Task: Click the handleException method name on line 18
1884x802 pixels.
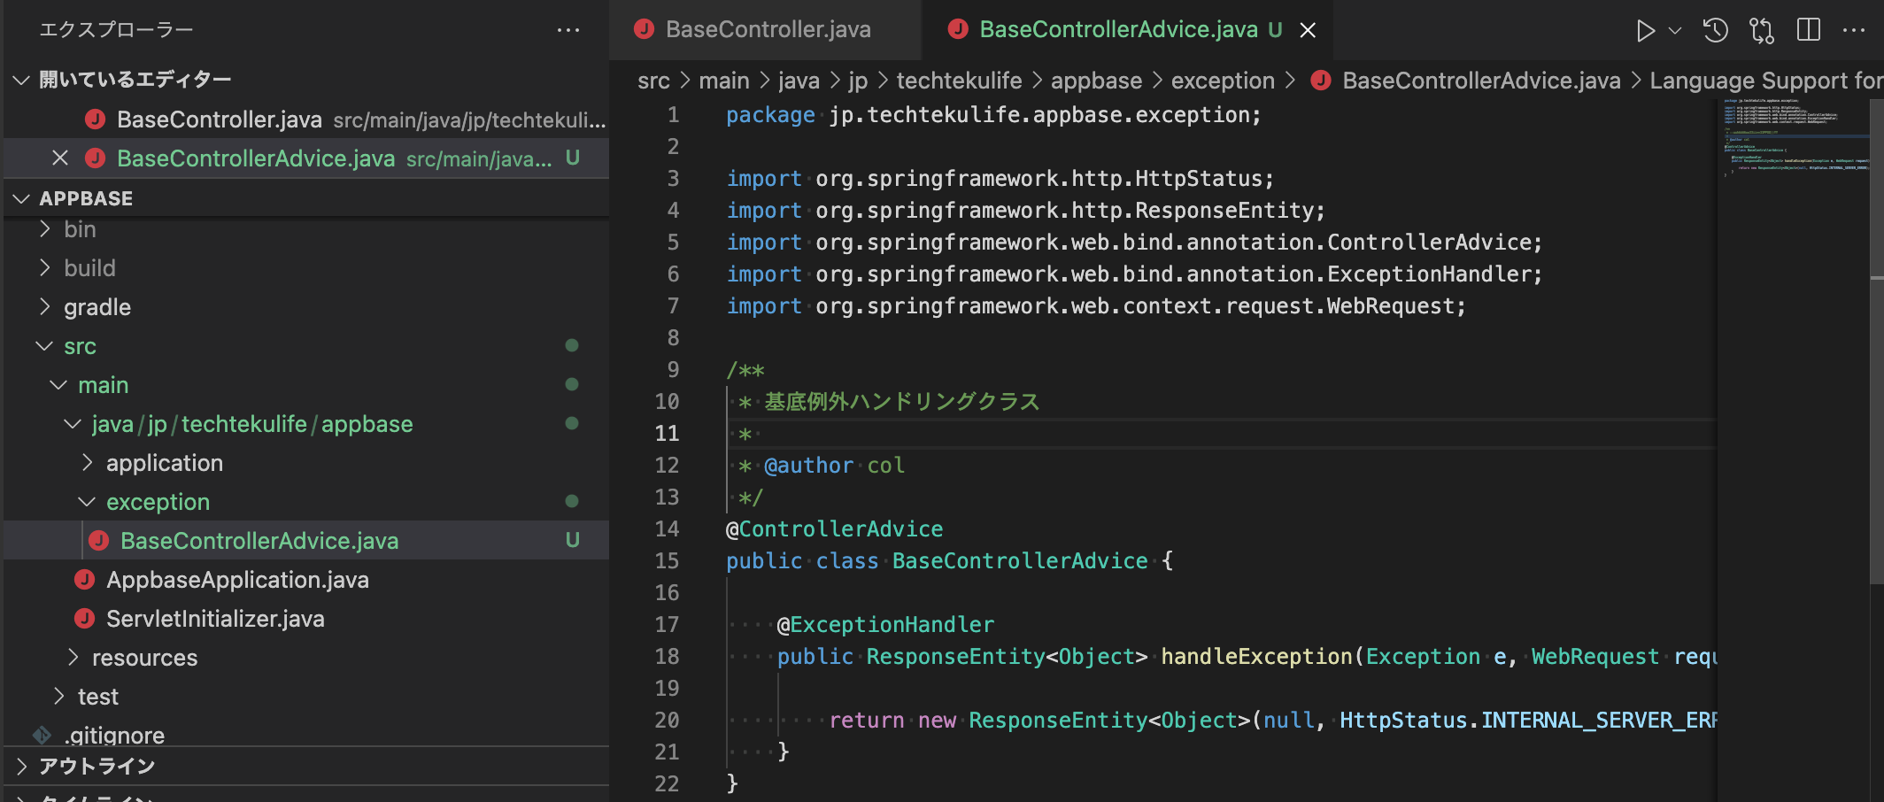Action: point(1256,657)
